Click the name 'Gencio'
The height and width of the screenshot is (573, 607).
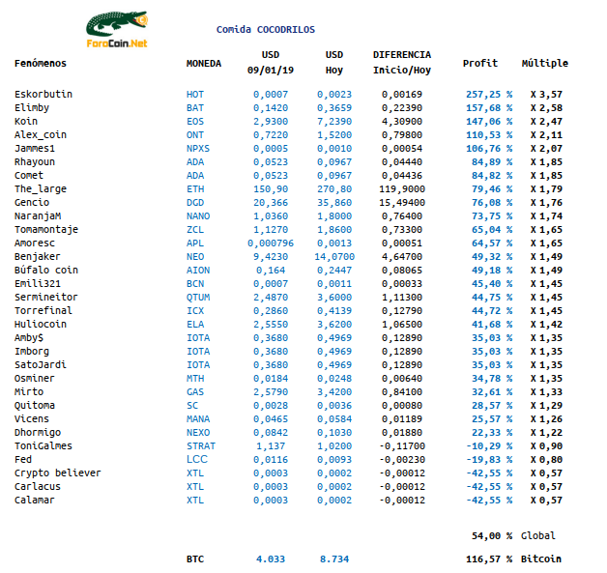pos(32,203)
